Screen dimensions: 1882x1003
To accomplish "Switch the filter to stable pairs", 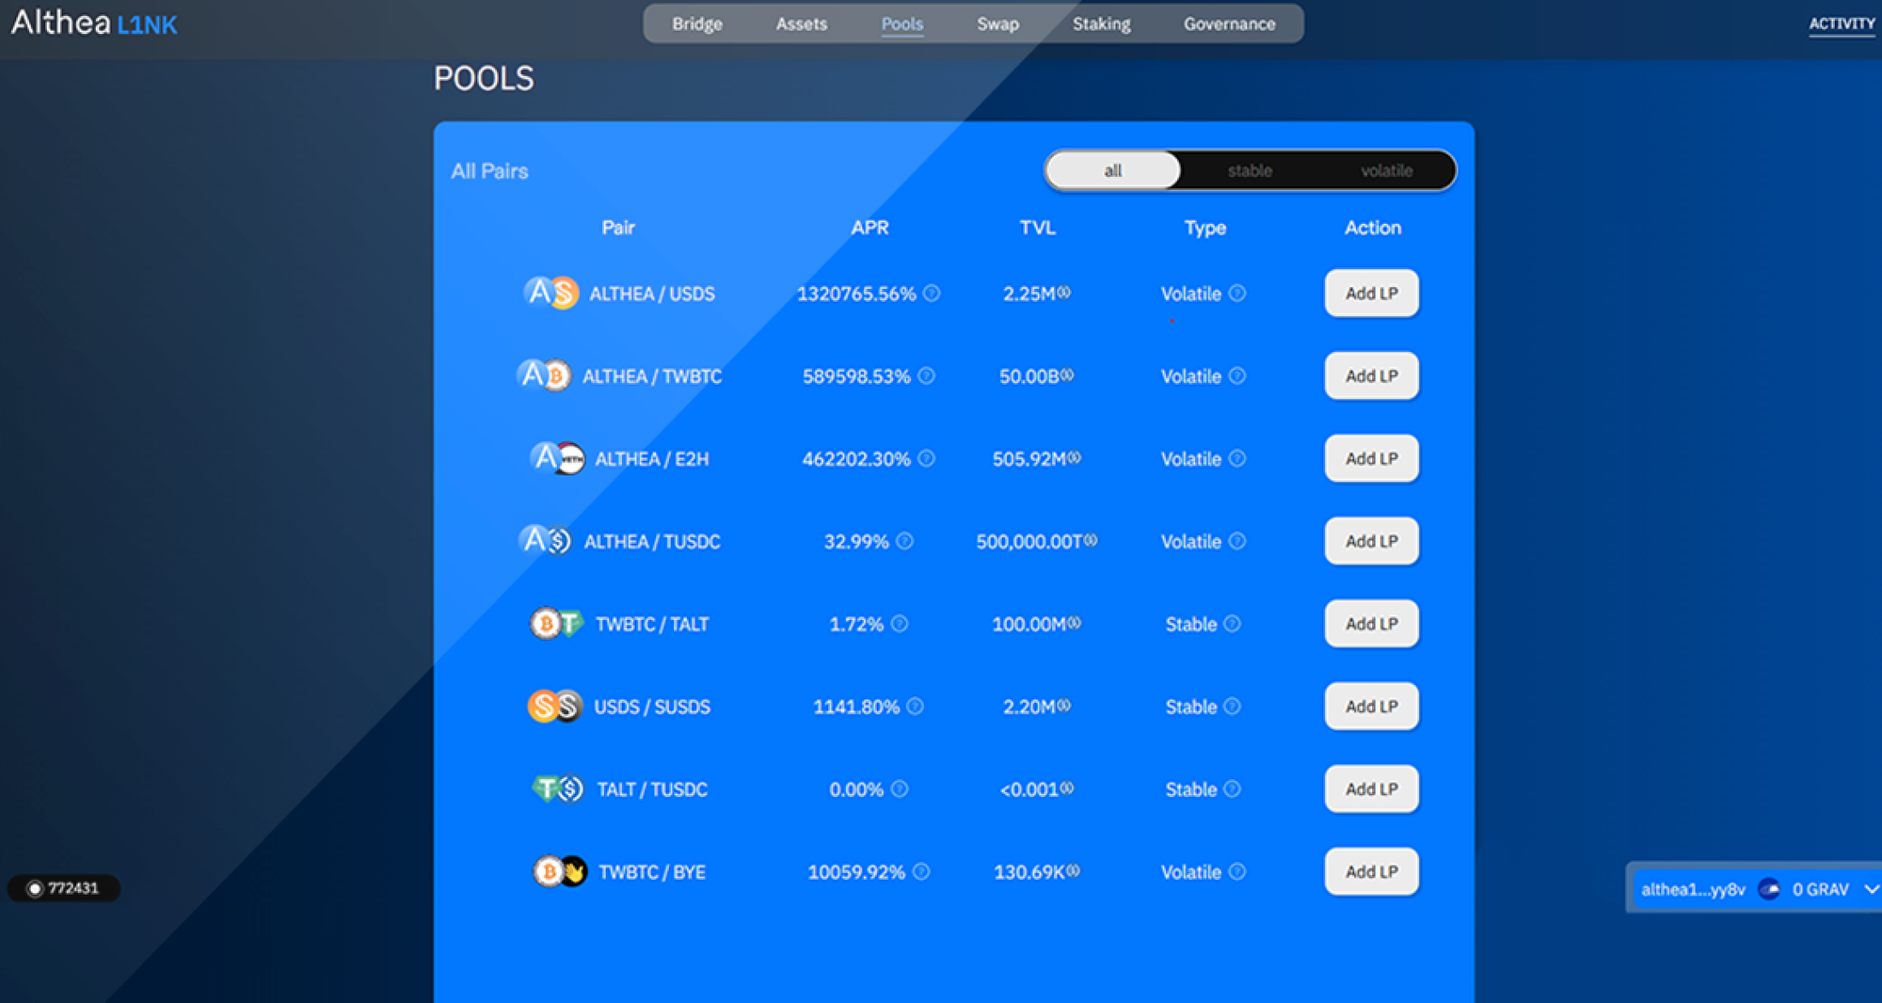I will point(1250,170).
